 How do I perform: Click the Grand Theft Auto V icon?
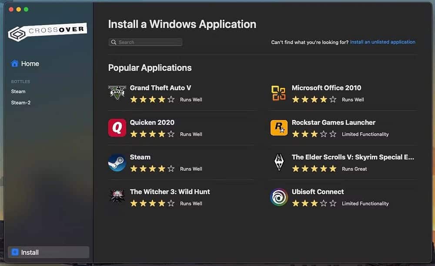point(117,93)
